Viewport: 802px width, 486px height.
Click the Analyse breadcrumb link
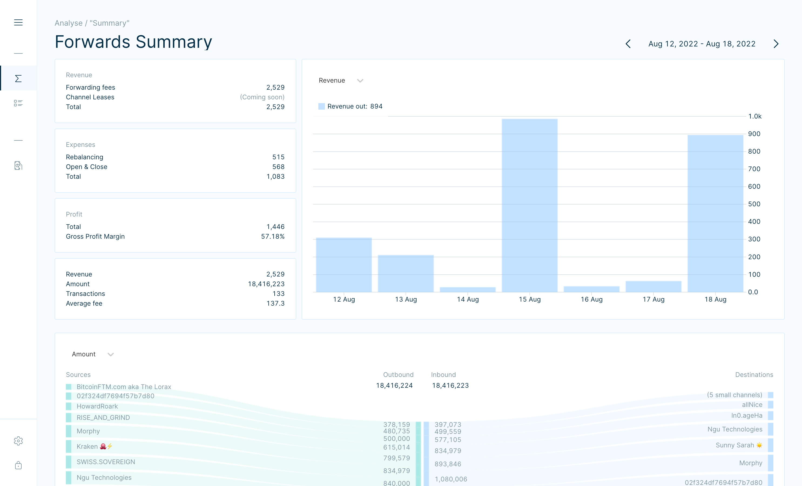tap(68, 23)
